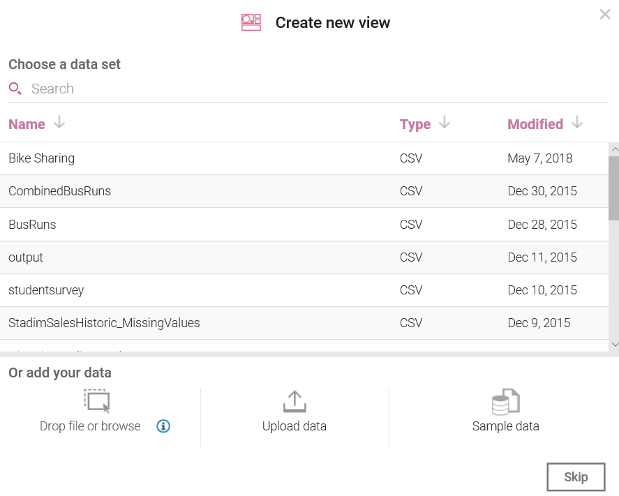Click the data set list scrollbar thumb
Image resolution: width=619 pixels, height=496 pixels.
point(613,187)
